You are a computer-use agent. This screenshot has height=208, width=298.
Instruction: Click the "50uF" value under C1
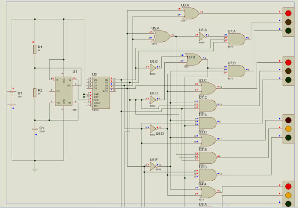tap(42, 131)
